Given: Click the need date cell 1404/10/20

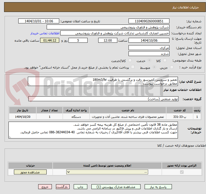Looking at the screenshot, I should (23, 116).
